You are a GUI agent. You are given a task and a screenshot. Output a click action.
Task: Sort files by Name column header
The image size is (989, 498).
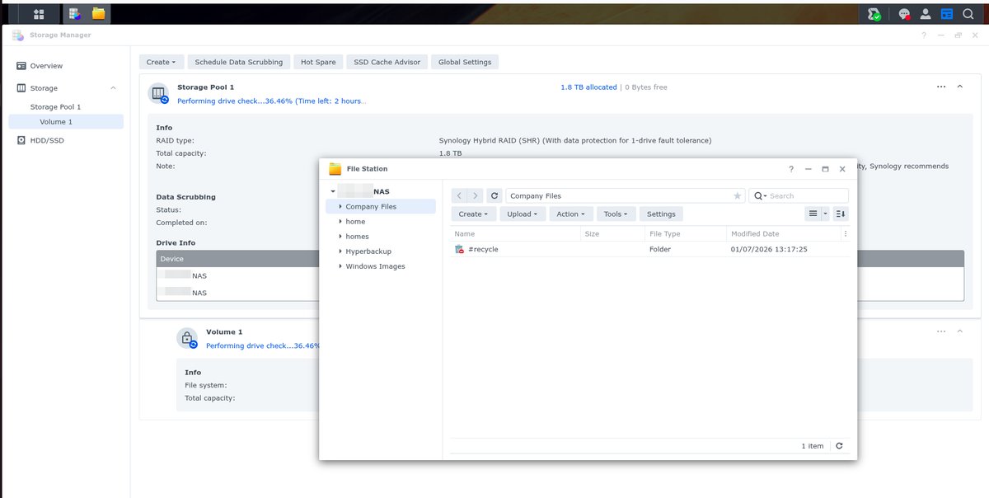click(x=514, y=234)
